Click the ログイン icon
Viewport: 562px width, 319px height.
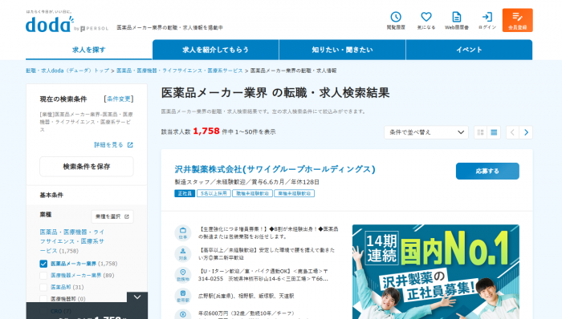click(487, 20)
